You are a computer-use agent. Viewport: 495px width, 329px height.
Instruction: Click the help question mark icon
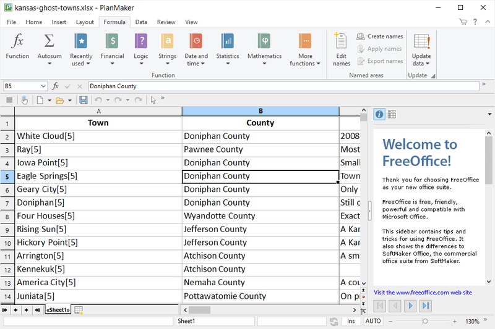[x=475, y=22]
